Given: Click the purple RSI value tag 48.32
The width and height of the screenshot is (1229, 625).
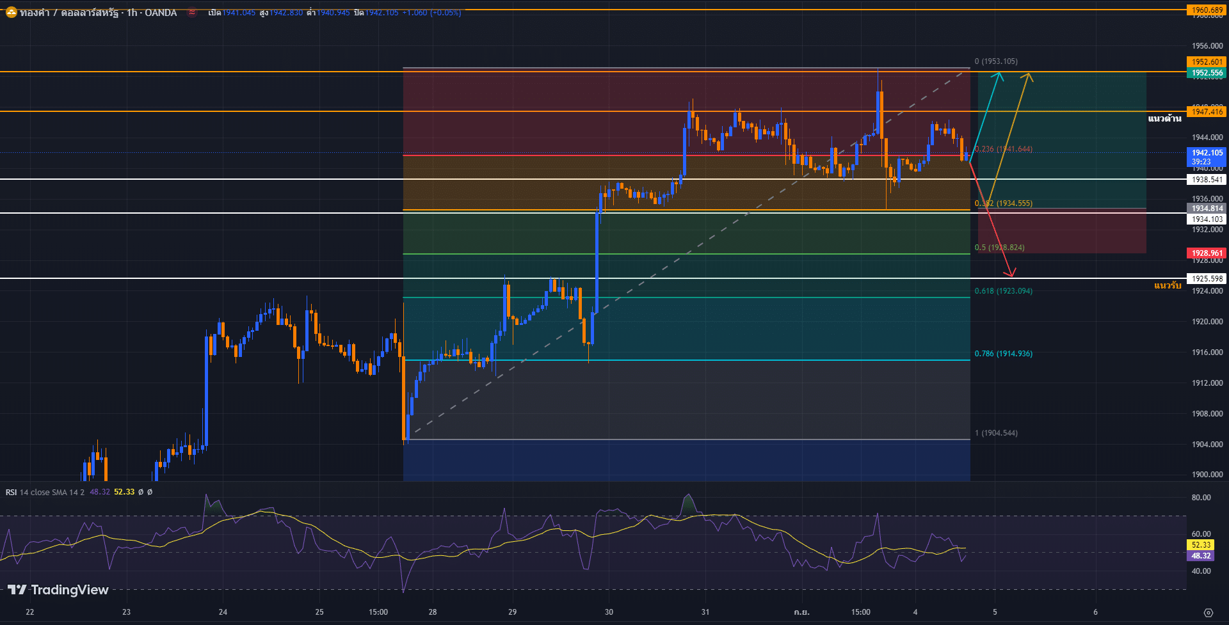Looking at the screenshot, I should click(x=1201, y=556).
